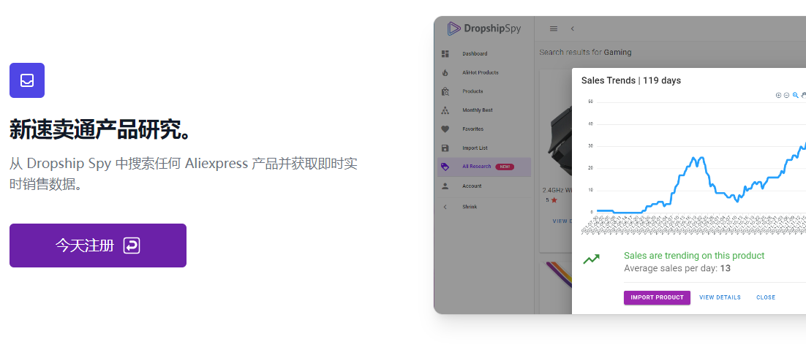Click the Shrink label in the sidebar
Screen dimensions: 806x350
click(470, 207)
